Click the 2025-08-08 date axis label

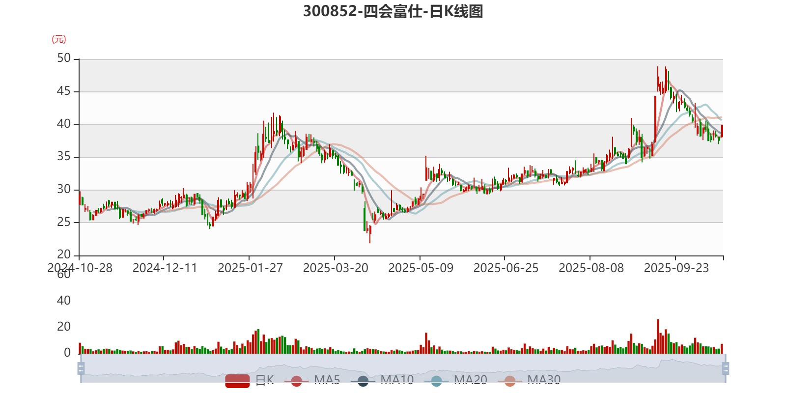(x=591, y=268)
